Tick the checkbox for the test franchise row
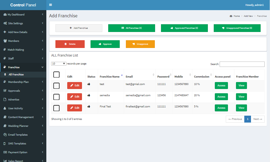Image resolution: width=270 pixels, height=162 pixels. pos(57,86)
